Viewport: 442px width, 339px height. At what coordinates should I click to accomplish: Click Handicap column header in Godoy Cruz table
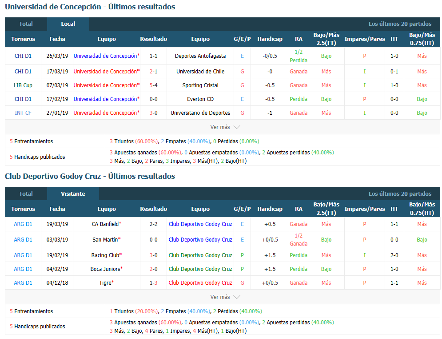pyautogui.click(x=270, y=209)
